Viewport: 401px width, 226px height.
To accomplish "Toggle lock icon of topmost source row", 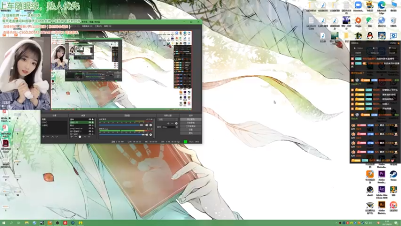I will click(x=93, y=120).
